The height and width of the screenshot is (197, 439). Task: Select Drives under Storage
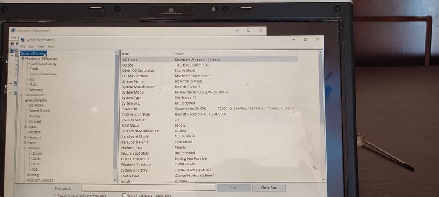37,153
